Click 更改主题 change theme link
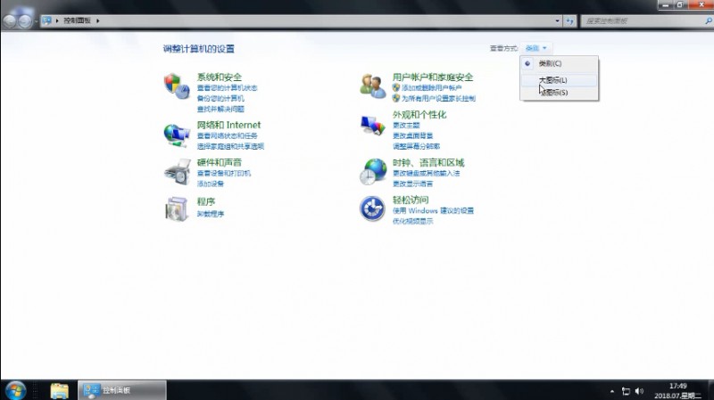Image resolution: width=714 pixels, height=400 pixels. click(x=406, y=125)
